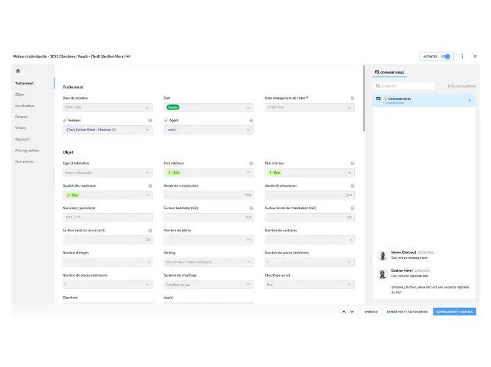Select the Commentaires tab

(390, 73)
